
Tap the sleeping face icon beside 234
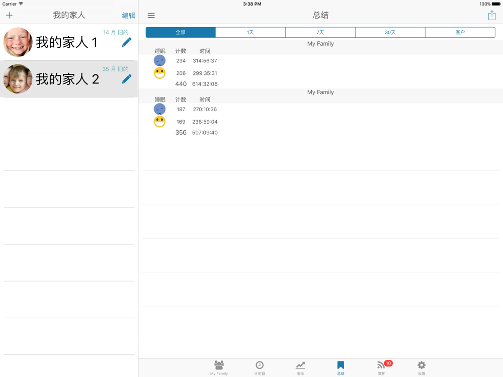(160, 61)
